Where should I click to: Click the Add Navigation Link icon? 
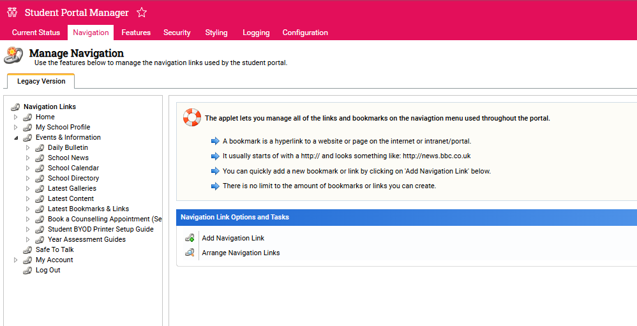coord(190,238)
